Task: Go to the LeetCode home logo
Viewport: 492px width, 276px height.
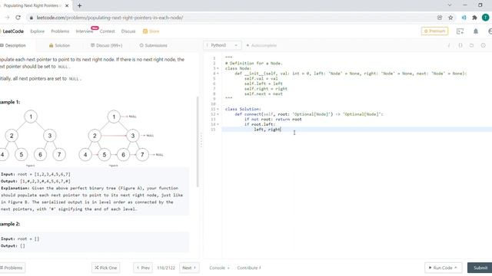Action: (12, 31)
